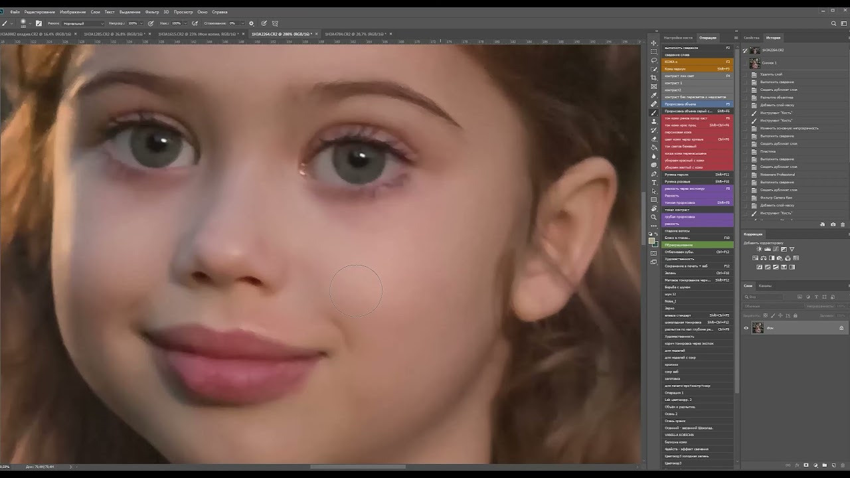The width and height of the screenshot is (850, 478).
Task: Enable airbrush mode in the options bar
Action: point(195,23)
